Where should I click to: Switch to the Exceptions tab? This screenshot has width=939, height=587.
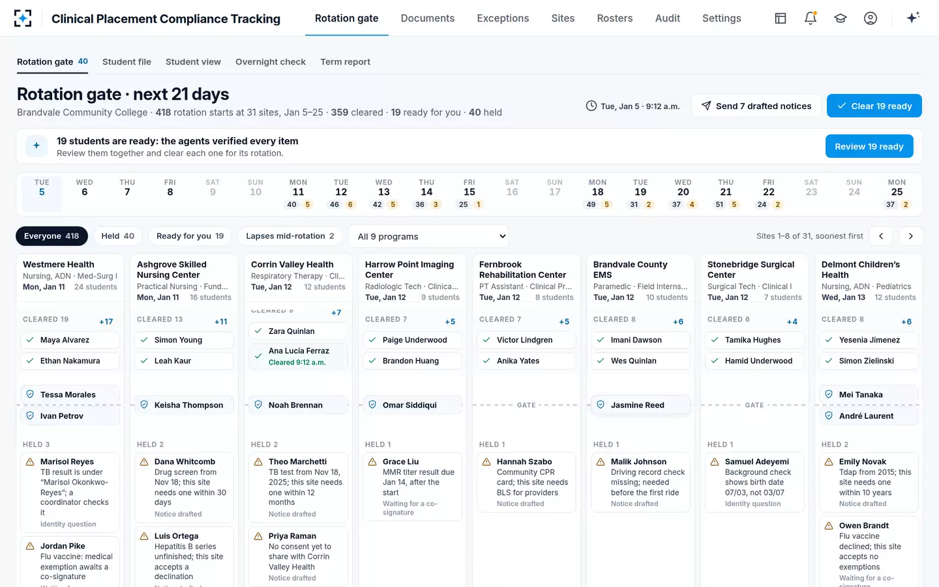tap(503, 18)
